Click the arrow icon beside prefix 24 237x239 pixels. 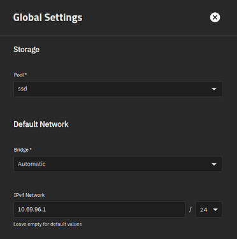pos(215,210)
